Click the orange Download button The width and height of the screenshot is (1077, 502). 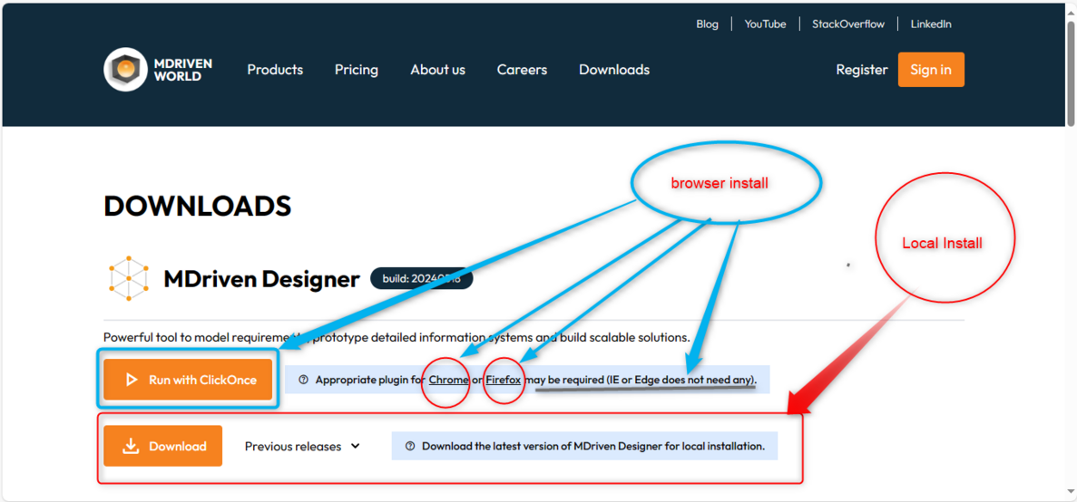pos(162,446)
